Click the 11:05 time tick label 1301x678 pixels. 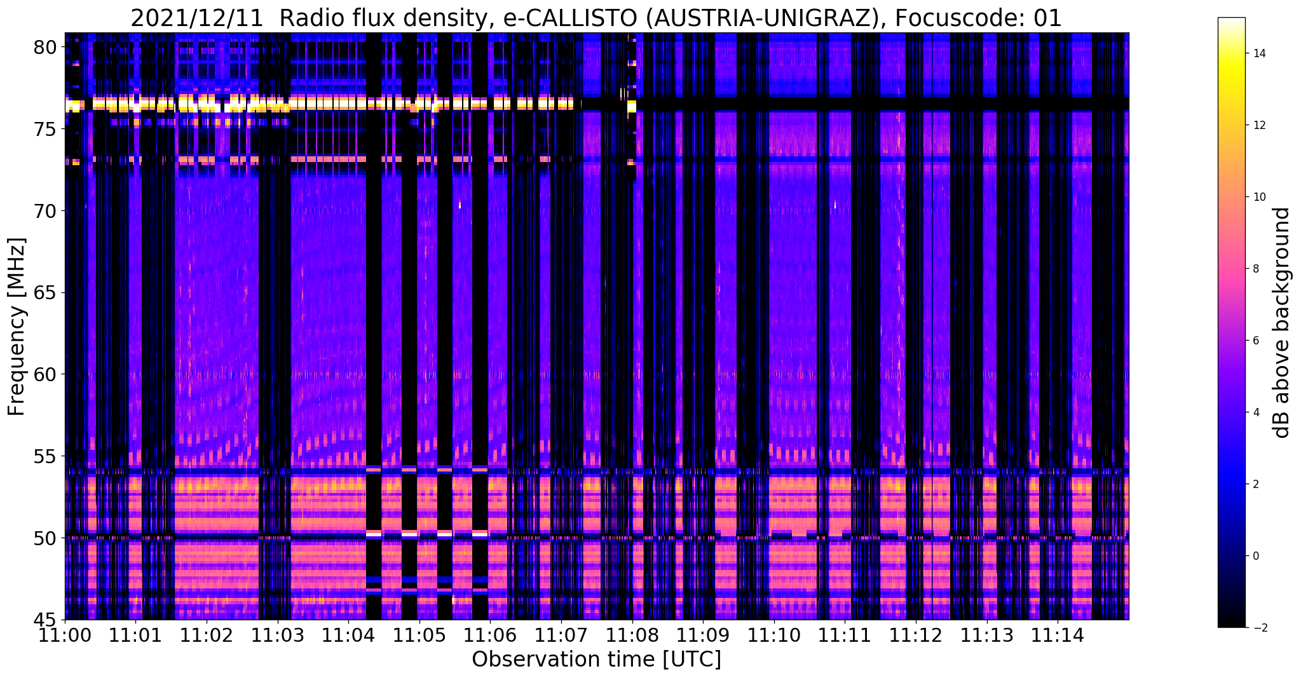pos(419,635)
